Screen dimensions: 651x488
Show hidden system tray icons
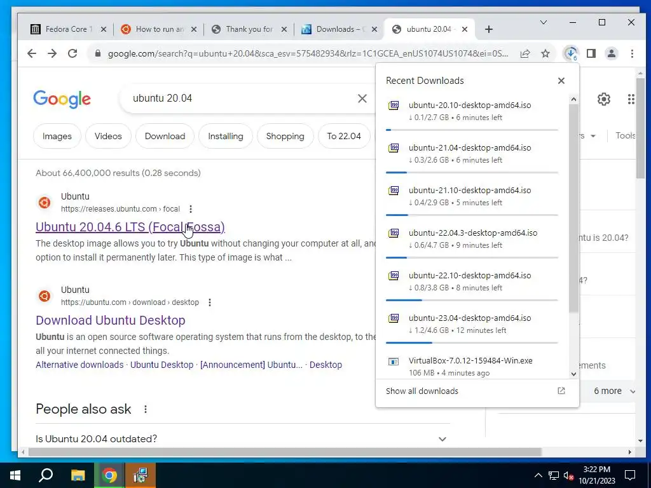pos(538,475)
